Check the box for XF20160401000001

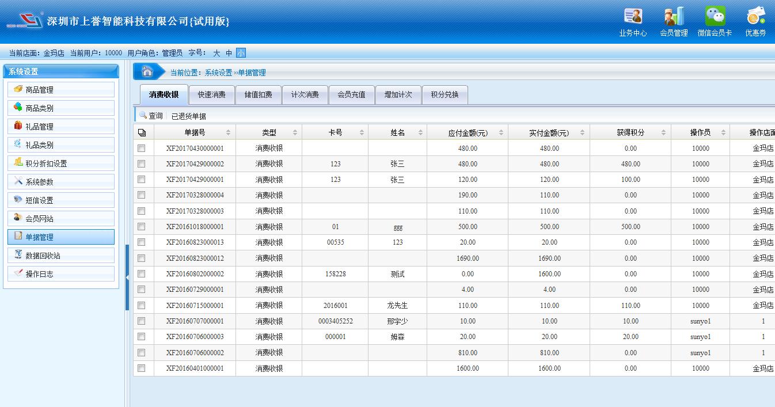[x=142, y=368]
